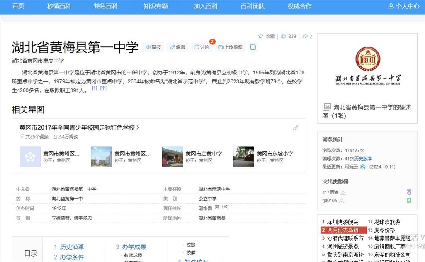Jump to 1 历史沿革 in the catalog
The width and height of the screenshot is (425, 262).
[x=69, y=247]
